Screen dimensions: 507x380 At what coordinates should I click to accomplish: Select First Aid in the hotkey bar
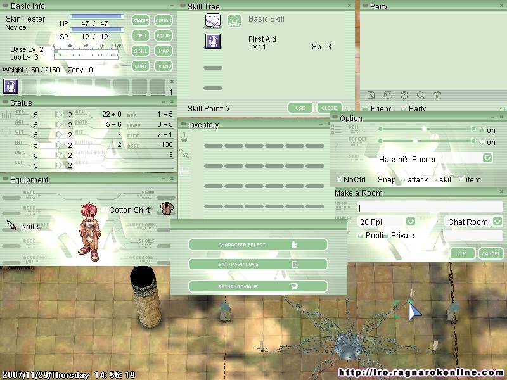(x=11, y=86)
